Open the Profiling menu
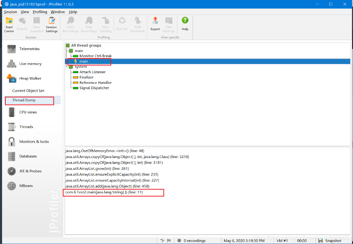The width and height of the screenshot is (353, 244). [x=40, y=12]
